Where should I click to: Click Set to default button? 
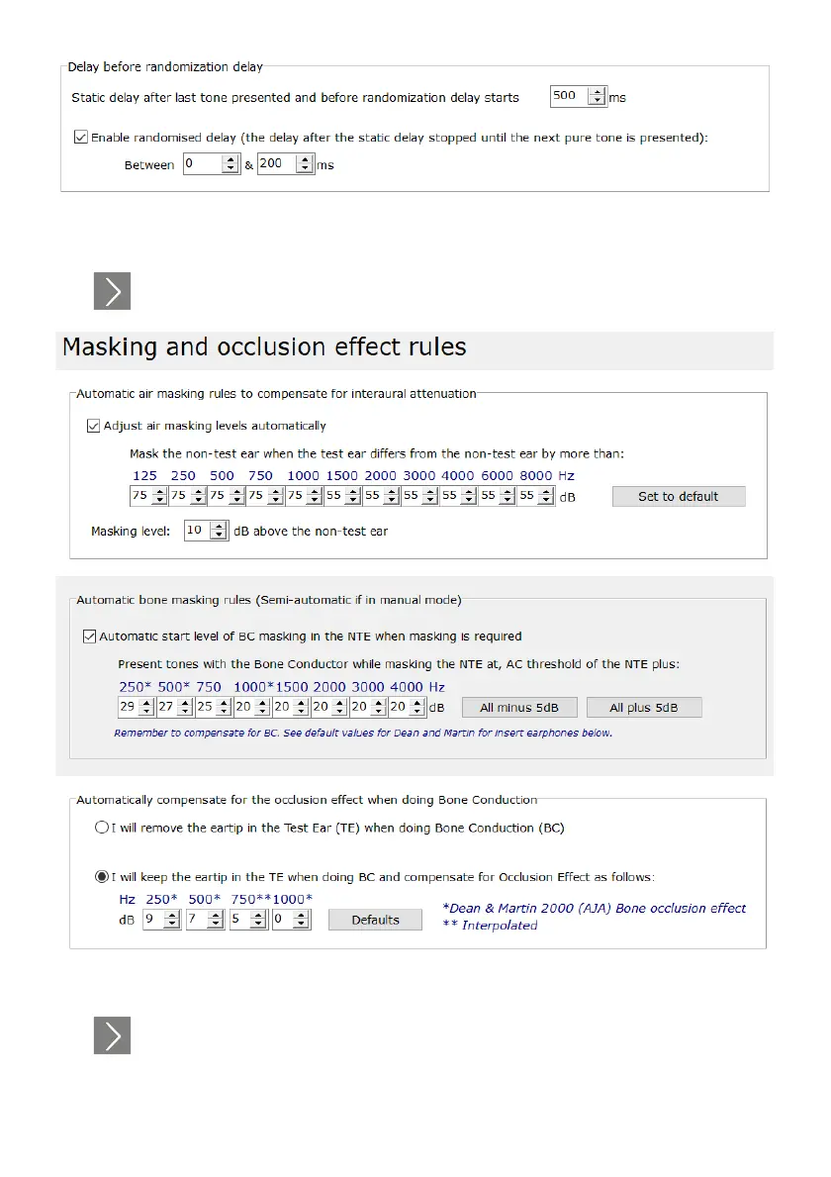[x=678, y=496]
